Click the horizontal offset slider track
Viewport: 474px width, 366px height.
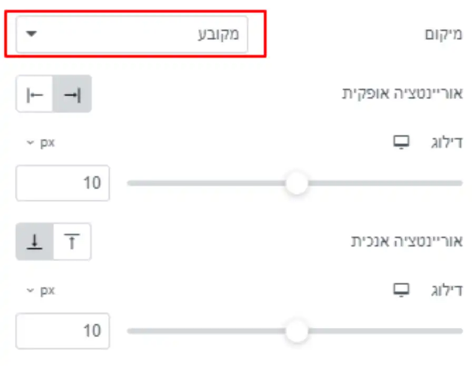tap(295, 183)
